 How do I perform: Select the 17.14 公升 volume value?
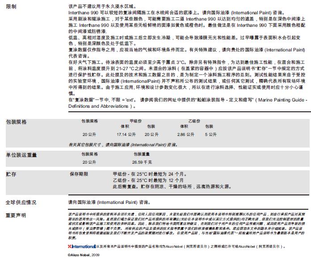pyautogui.click(x=126, y=135)
